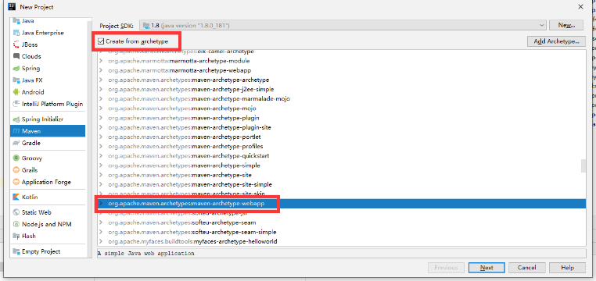Image resolution: width=596 pixels, height=281 pixels.
Task: Click the Flash folder icon
Action: pyautogui.click(x=16, y=236)
